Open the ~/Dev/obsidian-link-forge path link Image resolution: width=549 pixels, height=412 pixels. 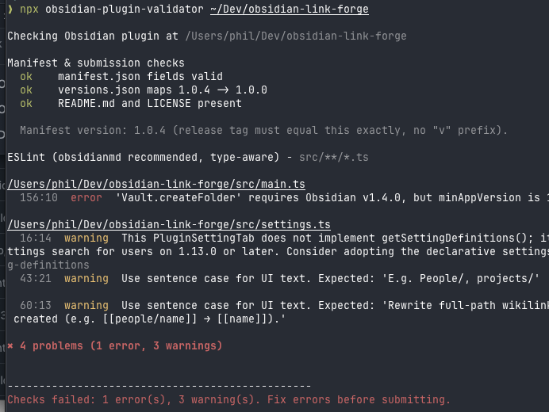tap(290, 9)
